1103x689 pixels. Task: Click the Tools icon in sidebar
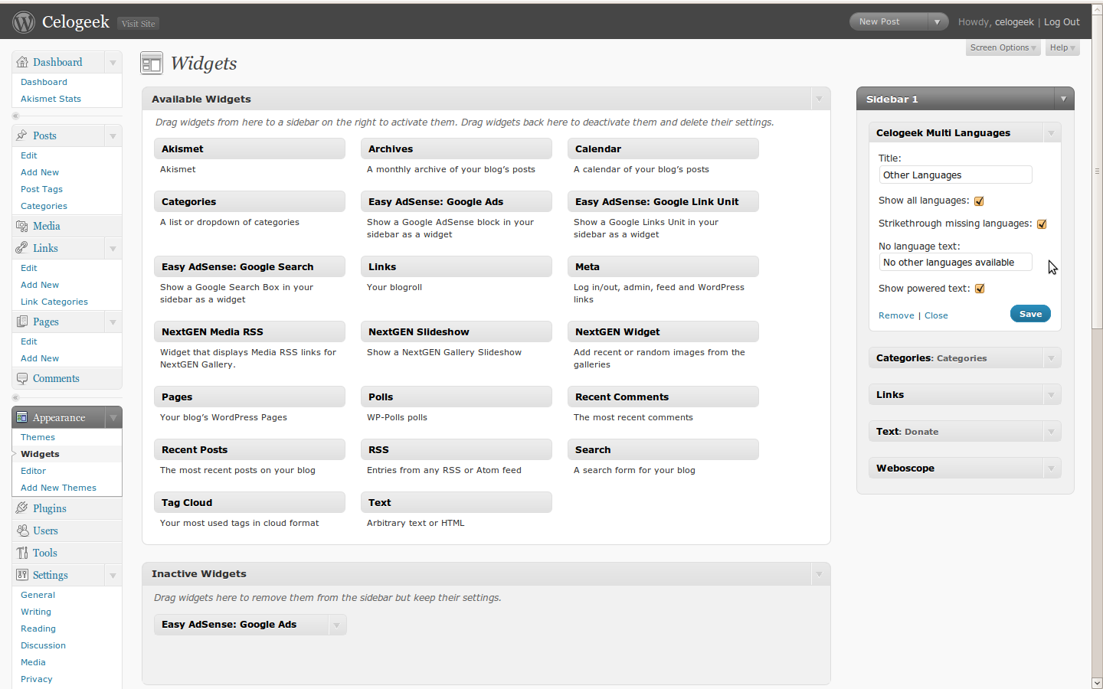click(x=22, y=553)
